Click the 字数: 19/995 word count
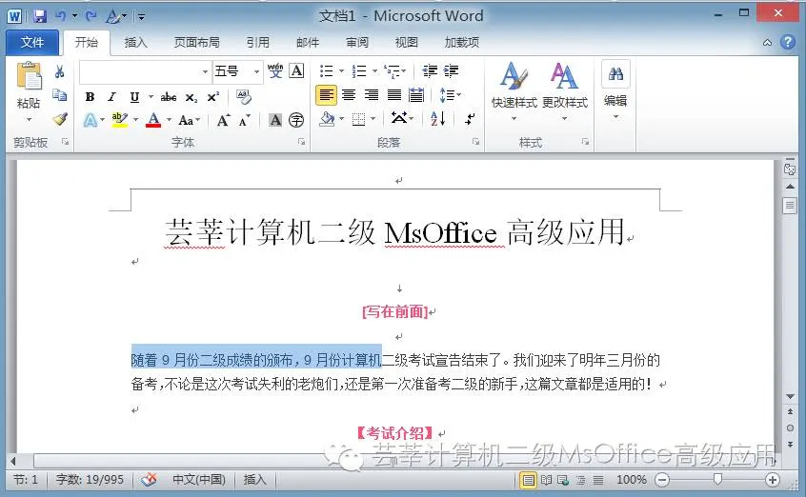Image resolution: width=806 pixels, height=497 pixels. 90,480
